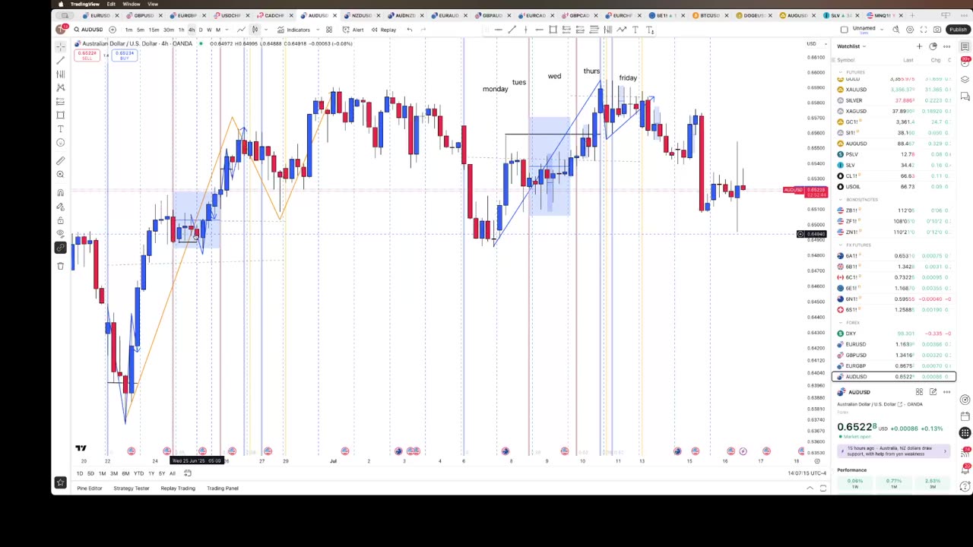This screenshot has height=547, width=973.
Task: Create an Alert from top toolbar
Action: point(353,30)
